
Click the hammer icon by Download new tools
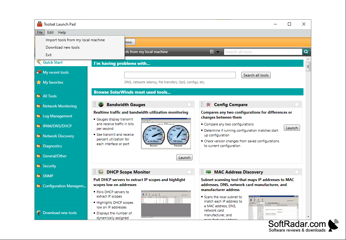[x=39, y=213]
